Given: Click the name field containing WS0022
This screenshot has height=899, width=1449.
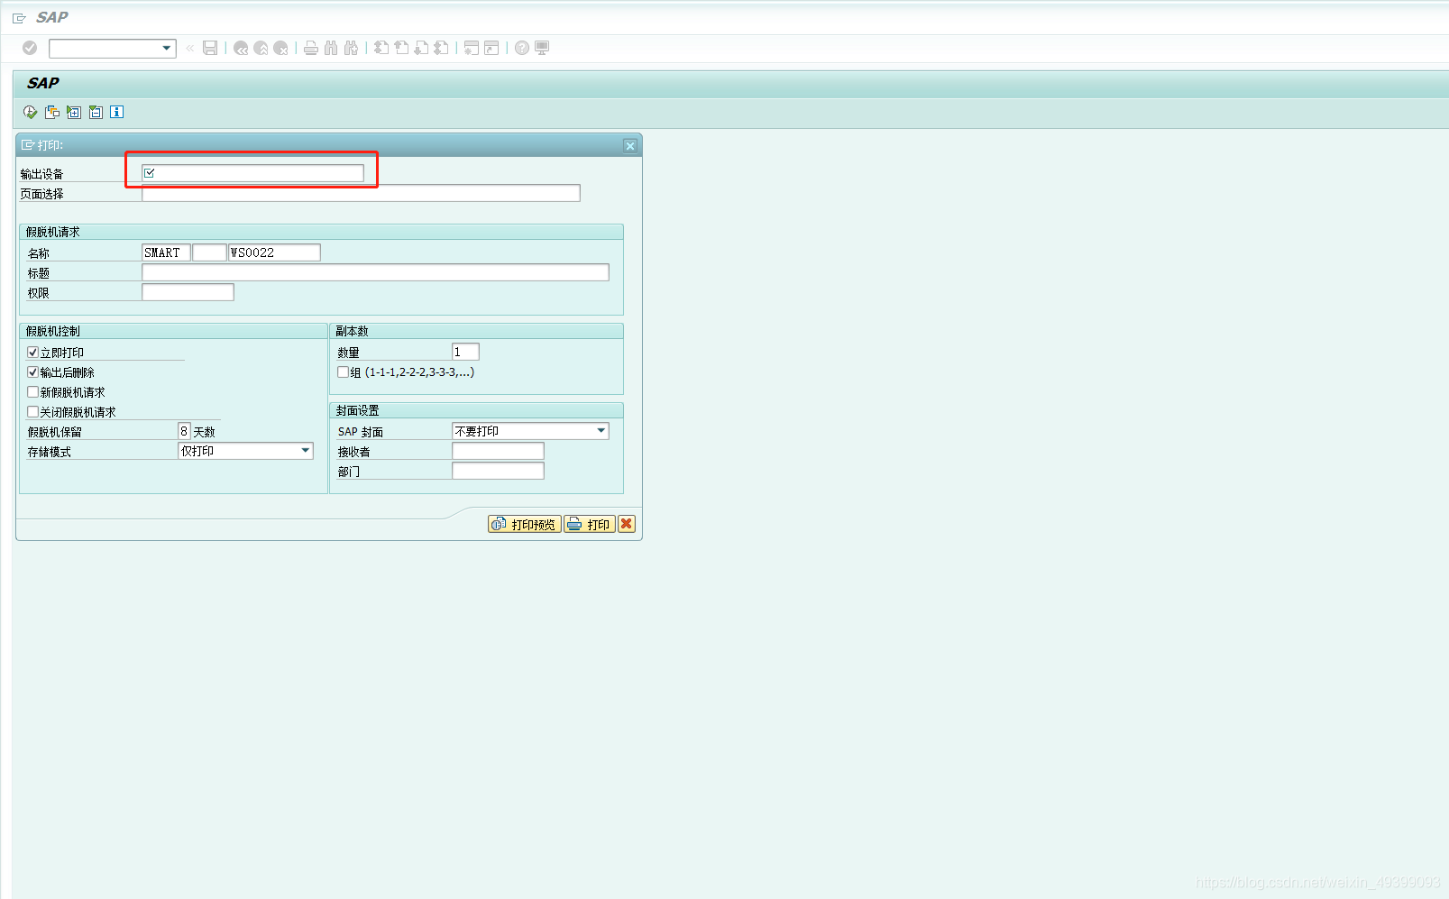Looking at the screenshot, I should [x=274, y=252].
